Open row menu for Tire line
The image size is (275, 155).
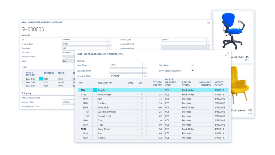pyautogui.click(x=95, y=120)
